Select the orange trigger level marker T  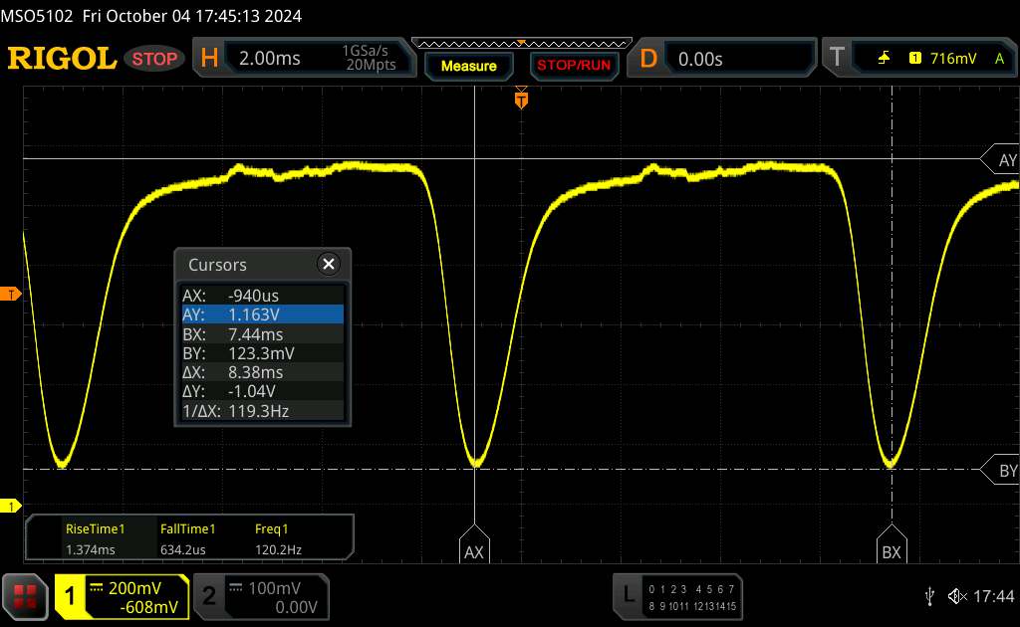(10, 295)
